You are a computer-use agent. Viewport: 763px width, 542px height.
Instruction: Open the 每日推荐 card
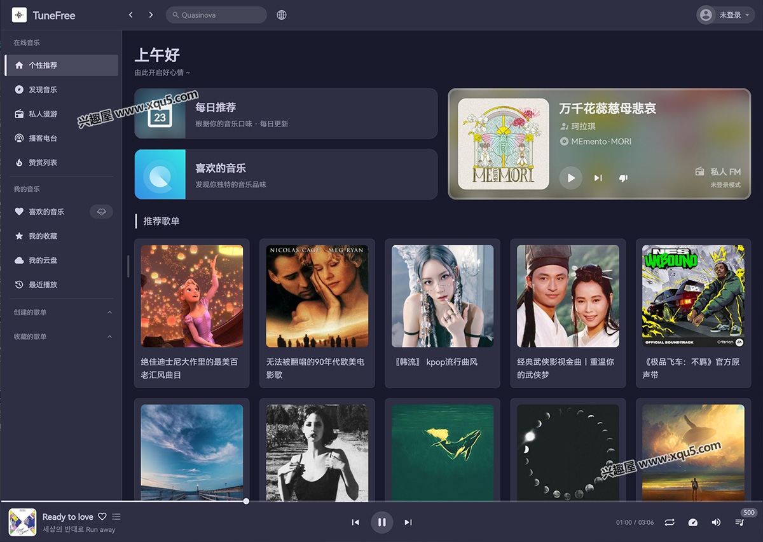[286, 113]
